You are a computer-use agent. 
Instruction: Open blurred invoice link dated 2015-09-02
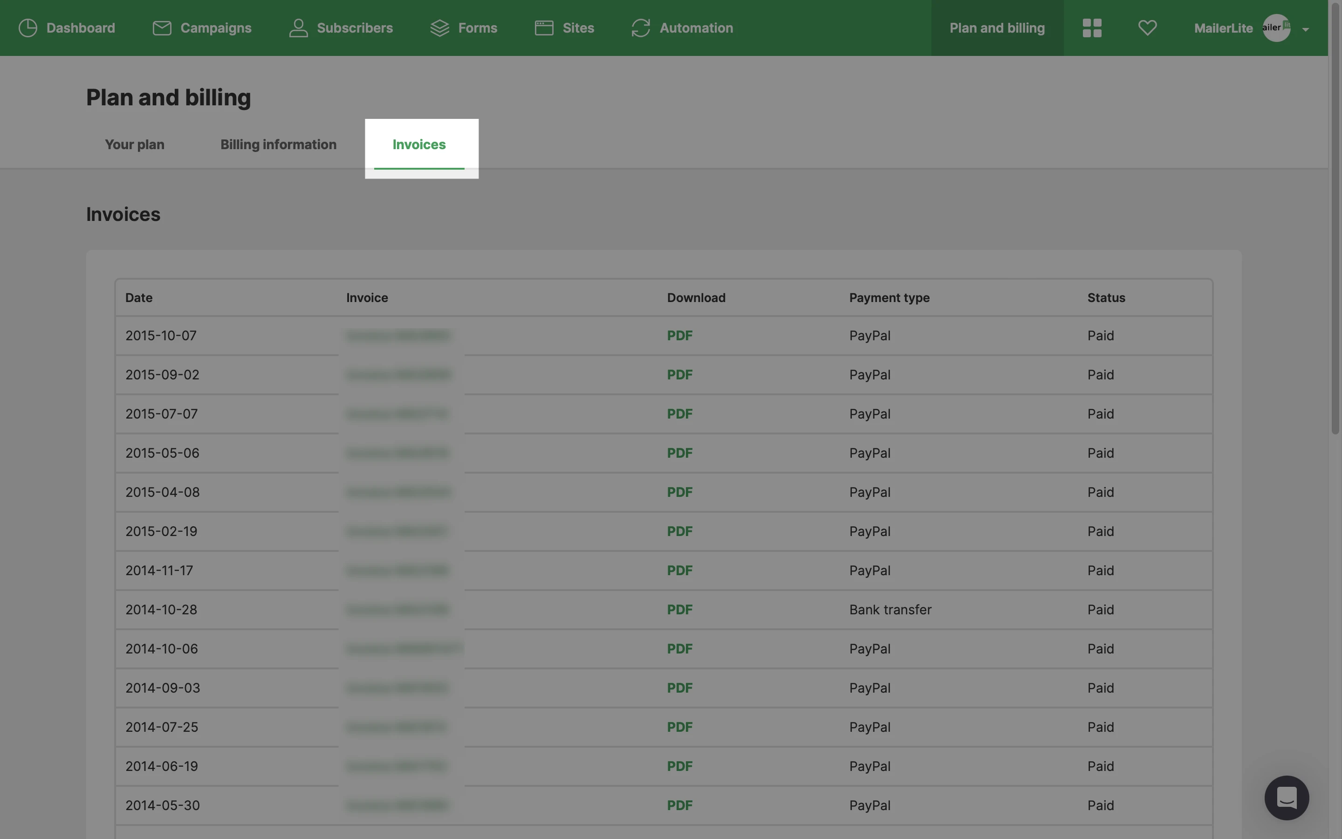(x=398, y=375)
